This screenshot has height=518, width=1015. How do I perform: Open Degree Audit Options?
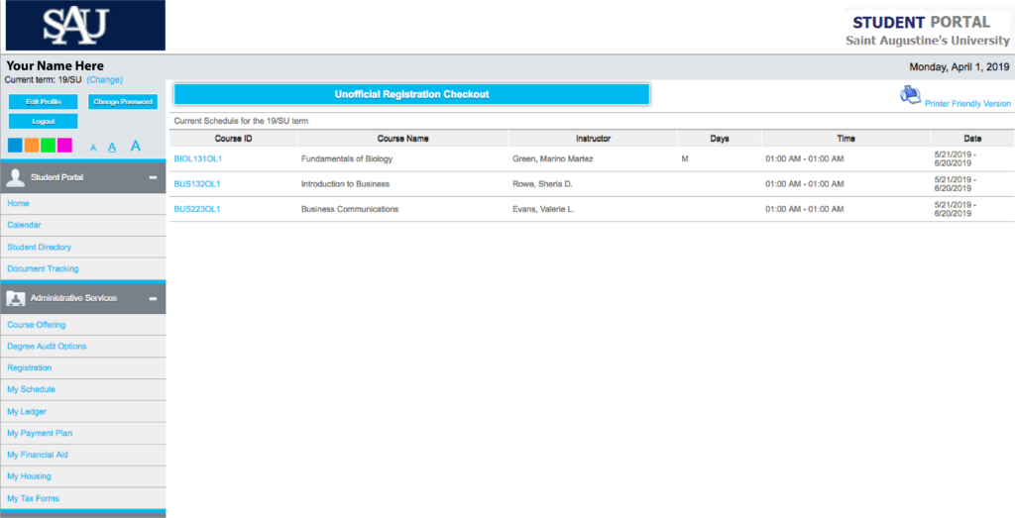pos(83,346)
